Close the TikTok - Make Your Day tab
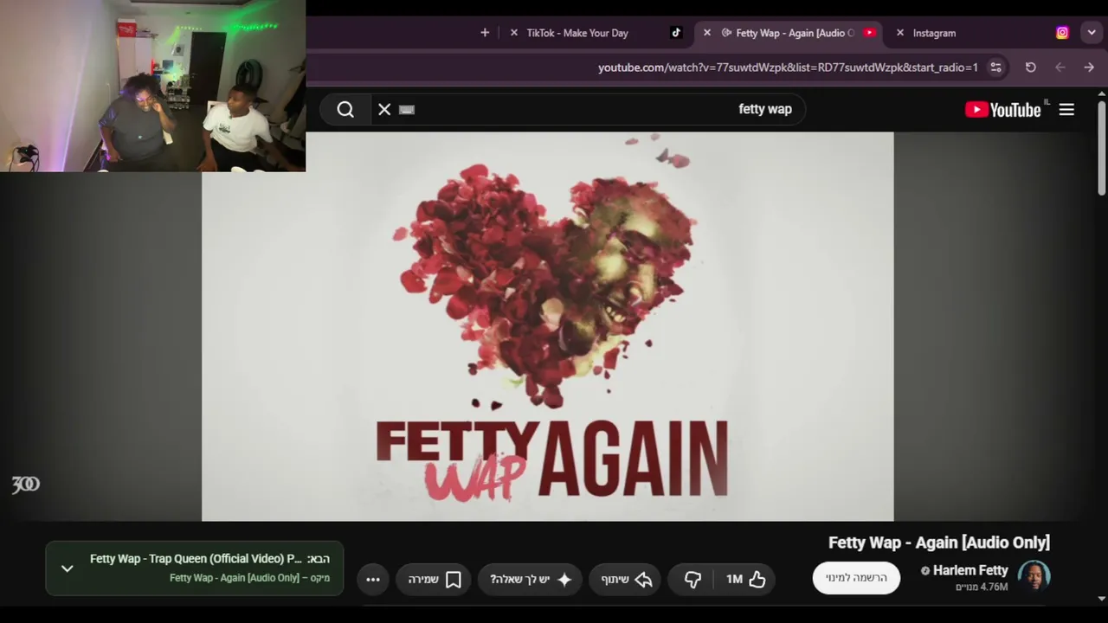The width and height of the screenshot is (1108, 623). point(514,33)
